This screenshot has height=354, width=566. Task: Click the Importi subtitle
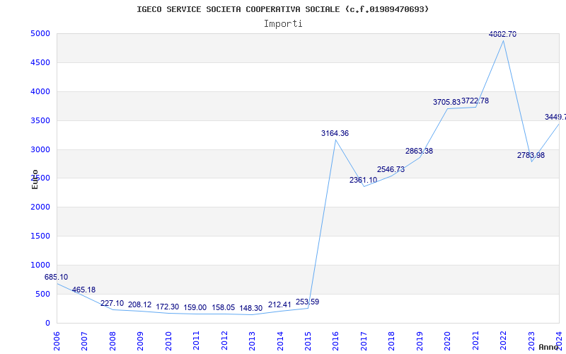[x=283, y=24]
